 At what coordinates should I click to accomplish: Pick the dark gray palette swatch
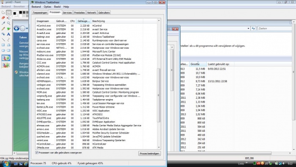click(24, 12)
